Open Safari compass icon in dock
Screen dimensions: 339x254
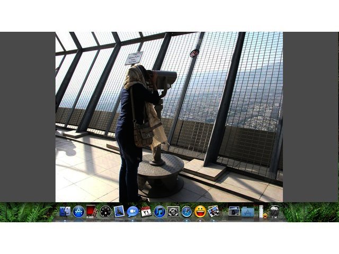click(186, 212)
